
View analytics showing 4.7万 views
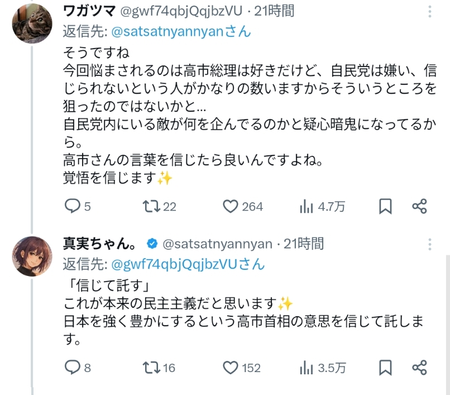click(x=307, y=207)
